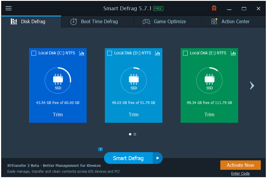Open disk D: analysis chart icon
267x178 pixels.
coord(157,53)
